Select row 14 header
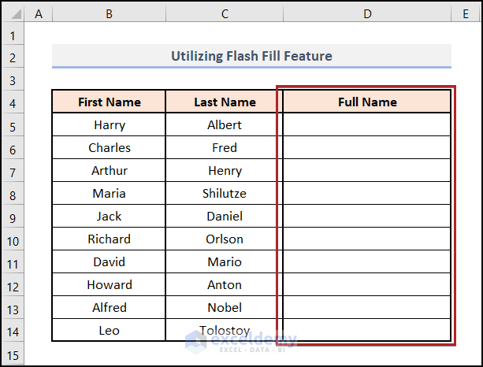Image resolution: width=483 pixels, height=367 pixels. click(13, 331)
